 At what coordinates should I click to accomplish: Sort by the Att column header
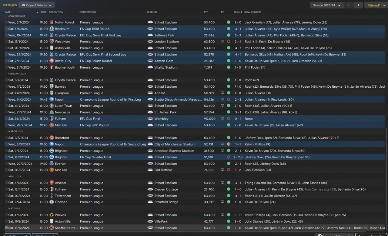[x=206, y=12]
